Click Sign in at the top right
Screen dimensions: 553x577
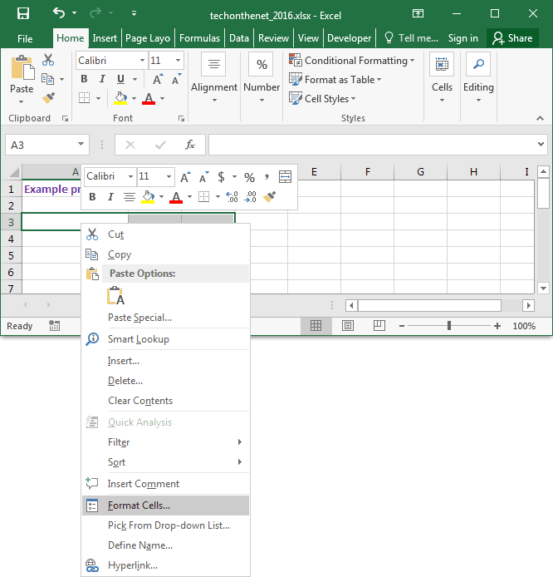tap(462, 38)
